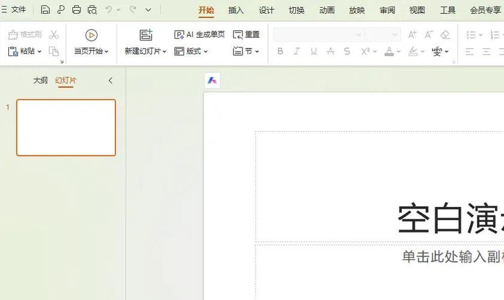The image size is (504, 300).
Task: Align text left icon
Action: pyautogui.click(x=470, y=51)
